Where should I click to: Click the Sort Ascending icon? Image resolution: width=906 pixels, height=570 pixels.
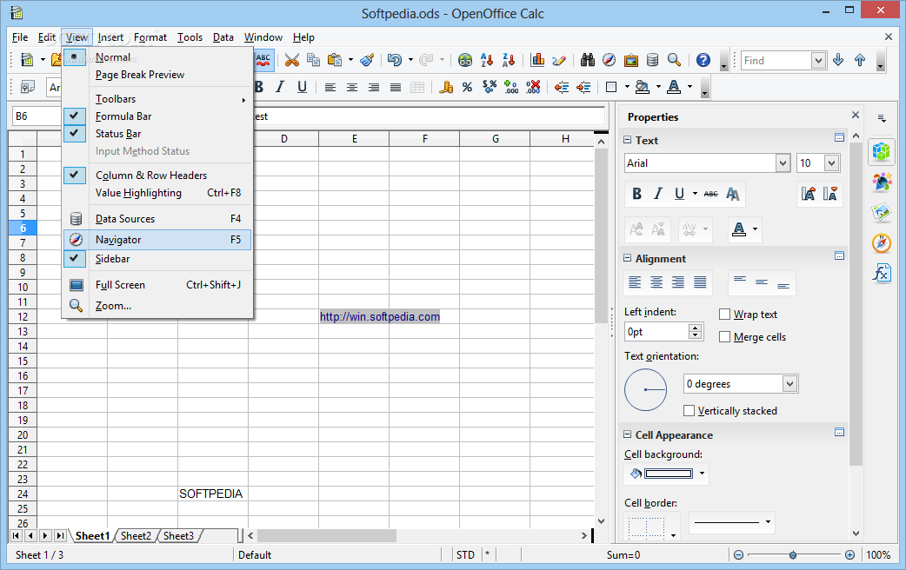pos(487,59)
